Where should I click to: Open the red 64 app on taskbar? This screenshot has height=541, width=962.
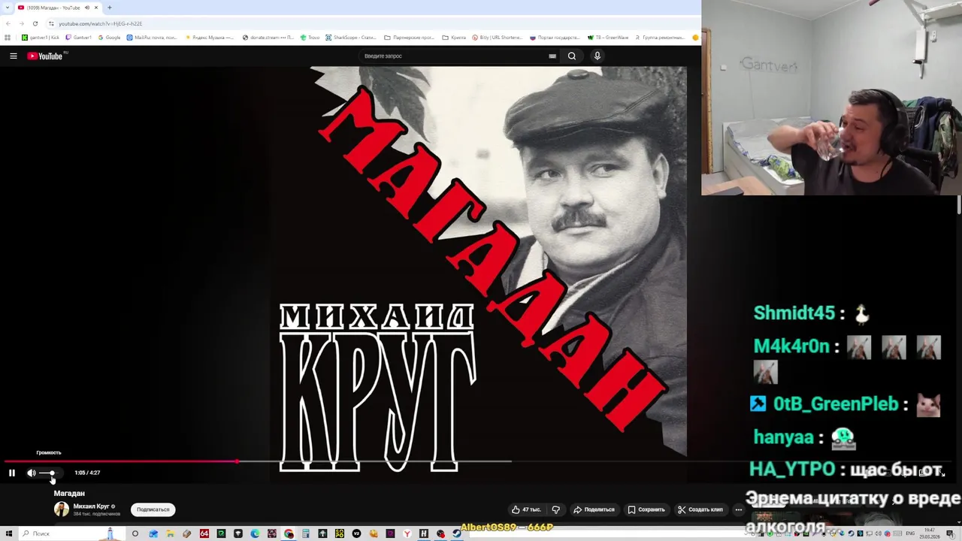coord(204,533)
